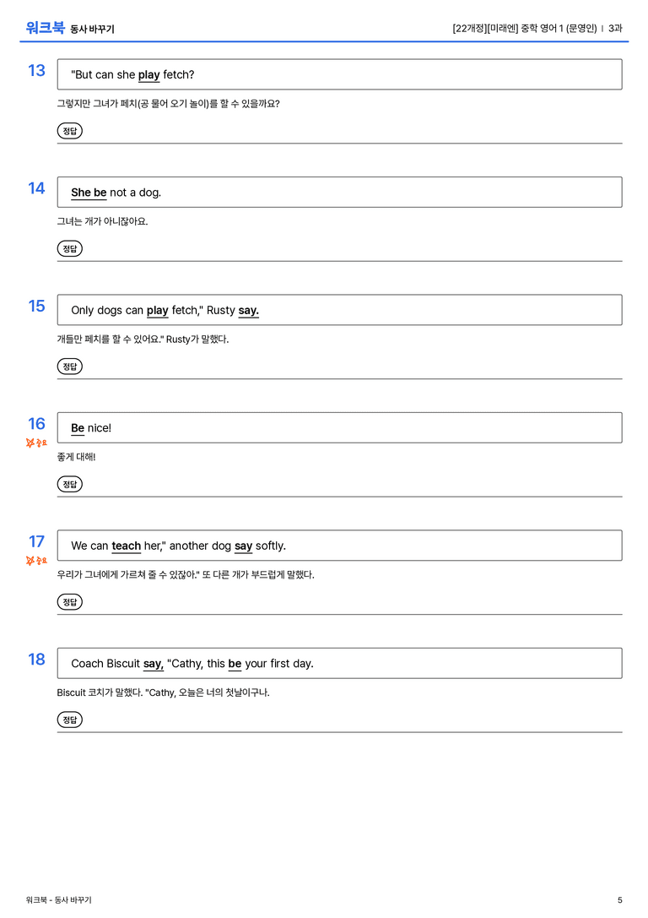Click the underlined 'She be' in question 14
The width and height of the screenshot is (648, 918).
pyautogui.click(x=89, y=193)
